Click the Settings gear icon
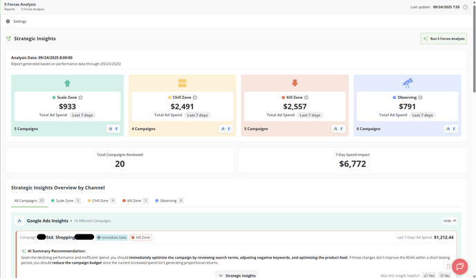Screen dimensions: 476x278 coord(8,21)
